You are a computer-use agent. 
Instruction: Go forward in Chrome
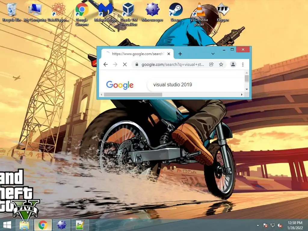point(115,64)
